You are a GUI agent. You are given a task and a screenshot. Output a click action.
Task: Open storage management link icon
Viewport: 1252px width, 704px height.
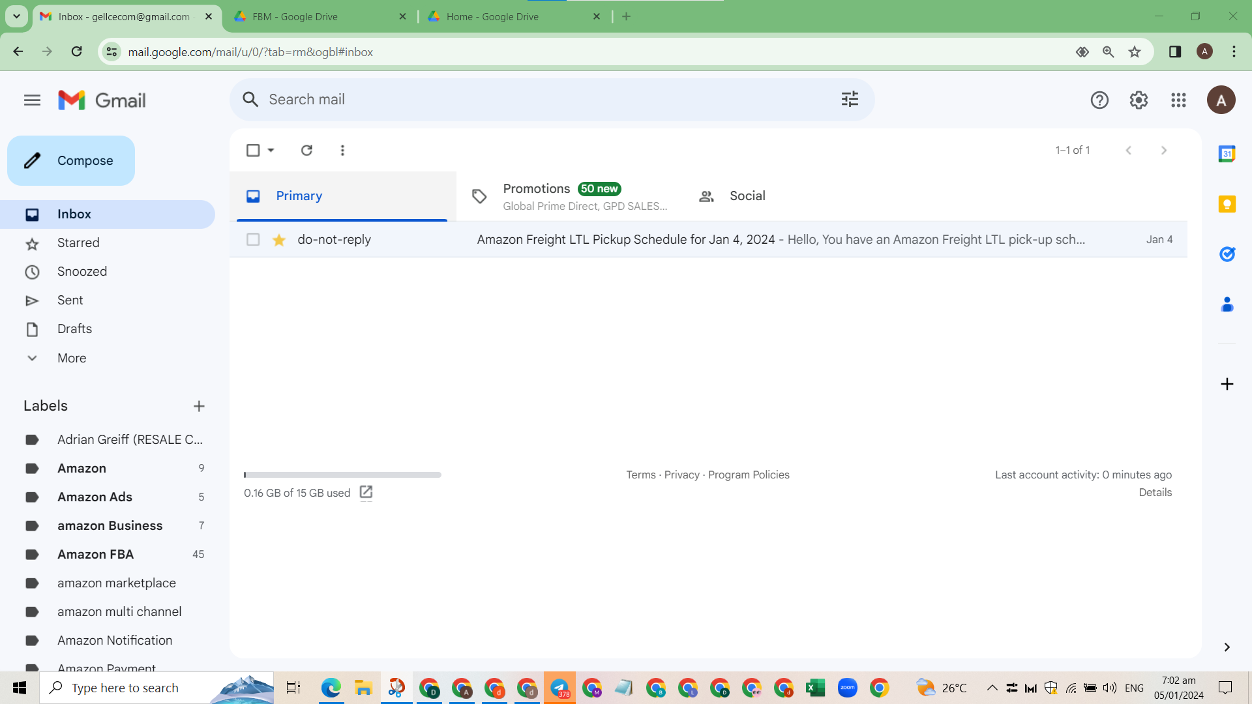tap(366, 492)
